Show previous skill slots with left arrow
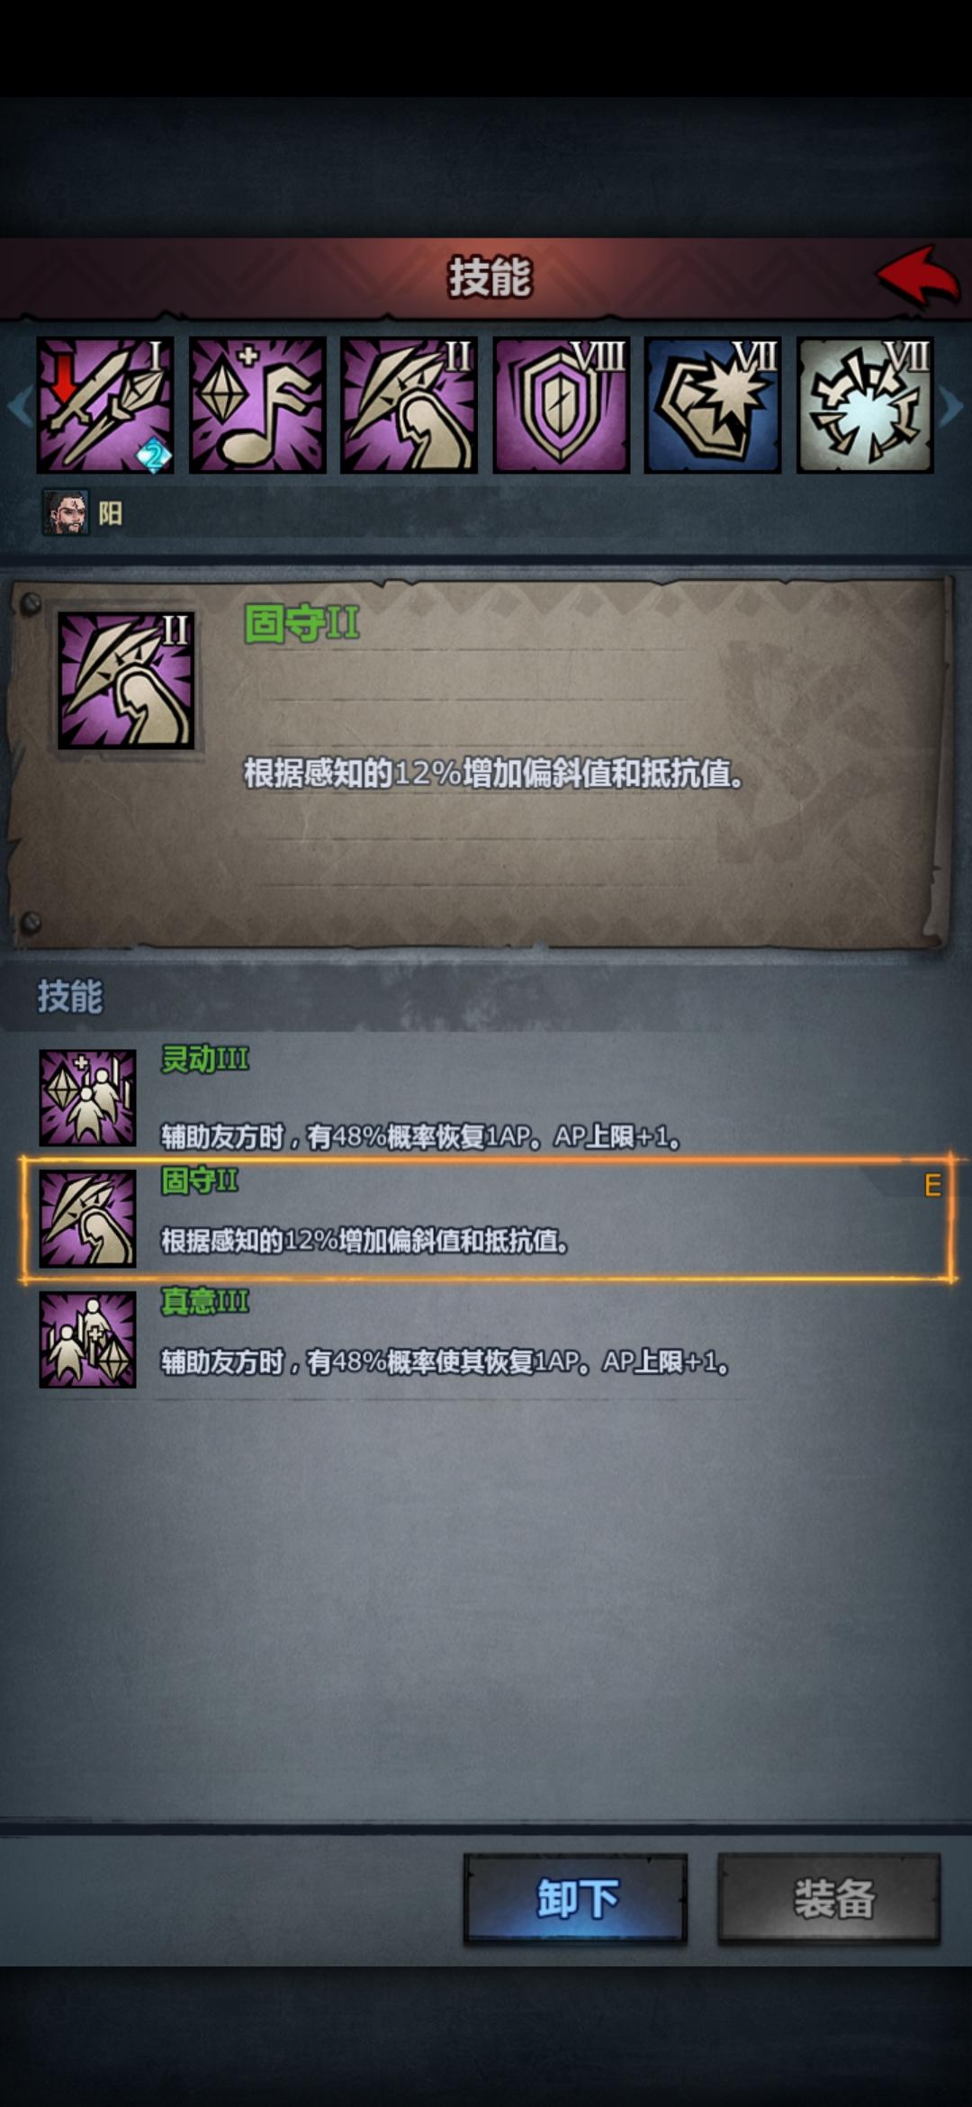 click(x=18, y=407)
